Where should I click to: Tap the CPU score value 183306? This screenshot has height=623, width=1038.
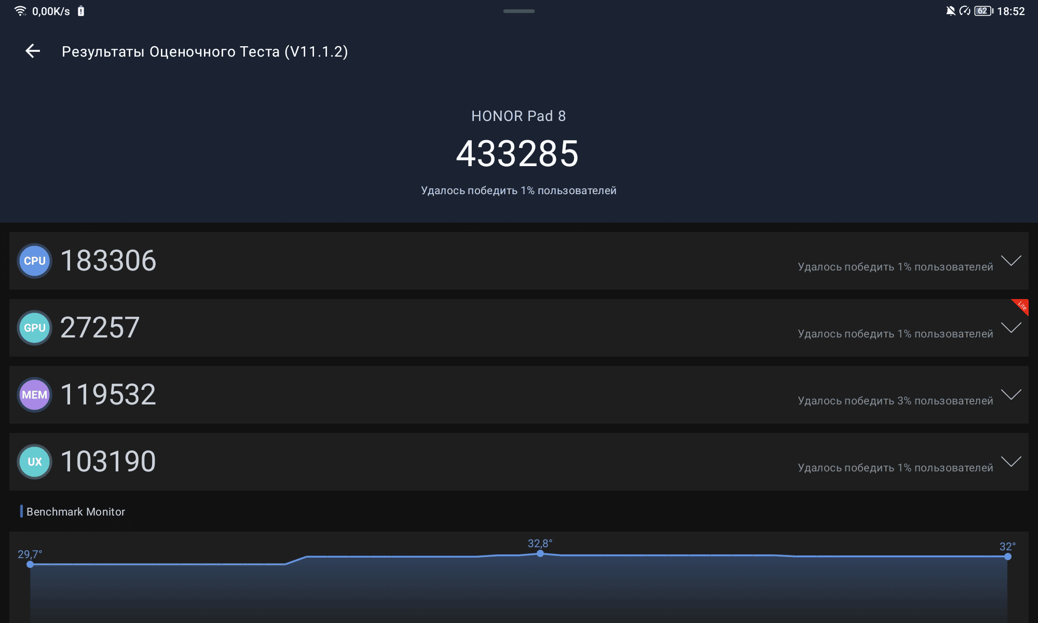coord(108,261)
